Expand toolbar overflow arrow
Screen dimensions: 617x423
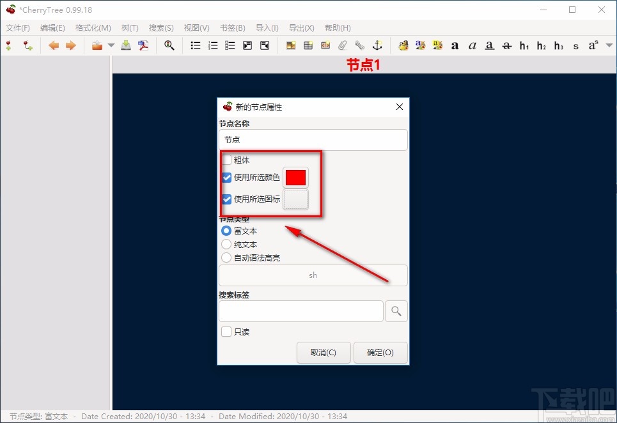[x=609, y=45]
